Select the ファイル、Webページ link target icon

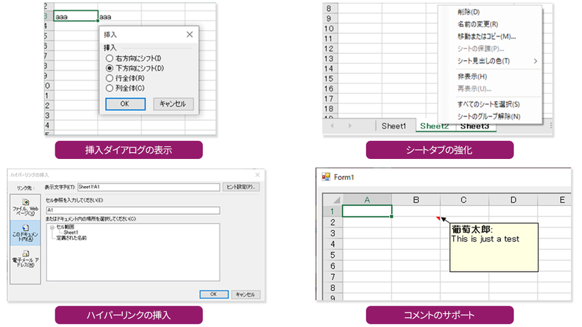pyautogui.click(x=25, y=202)
